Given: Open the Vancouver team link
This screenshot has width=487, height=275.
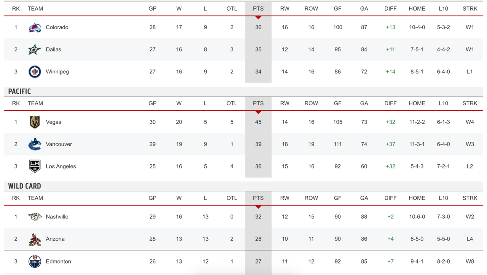Looking at the screenshot, I should point(59,144).
